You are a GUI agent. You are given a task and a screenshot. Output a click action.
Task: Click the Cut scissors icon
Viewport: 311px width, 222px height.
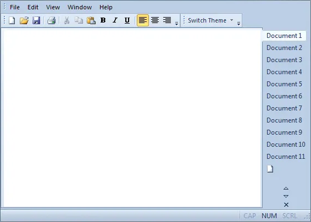[67, 20]
